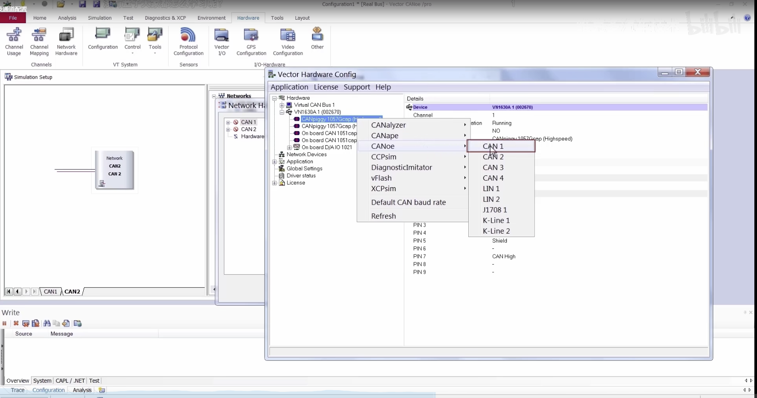Switch to CAN1 tab in Simulation Setup

click(50, 291)
